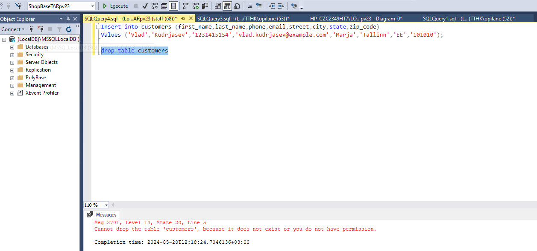The width and height of the screenshot is (537, 251).
Task: Open the 110 % zoom dropdown
Action: pyautogui.click(x=106, y=205)
